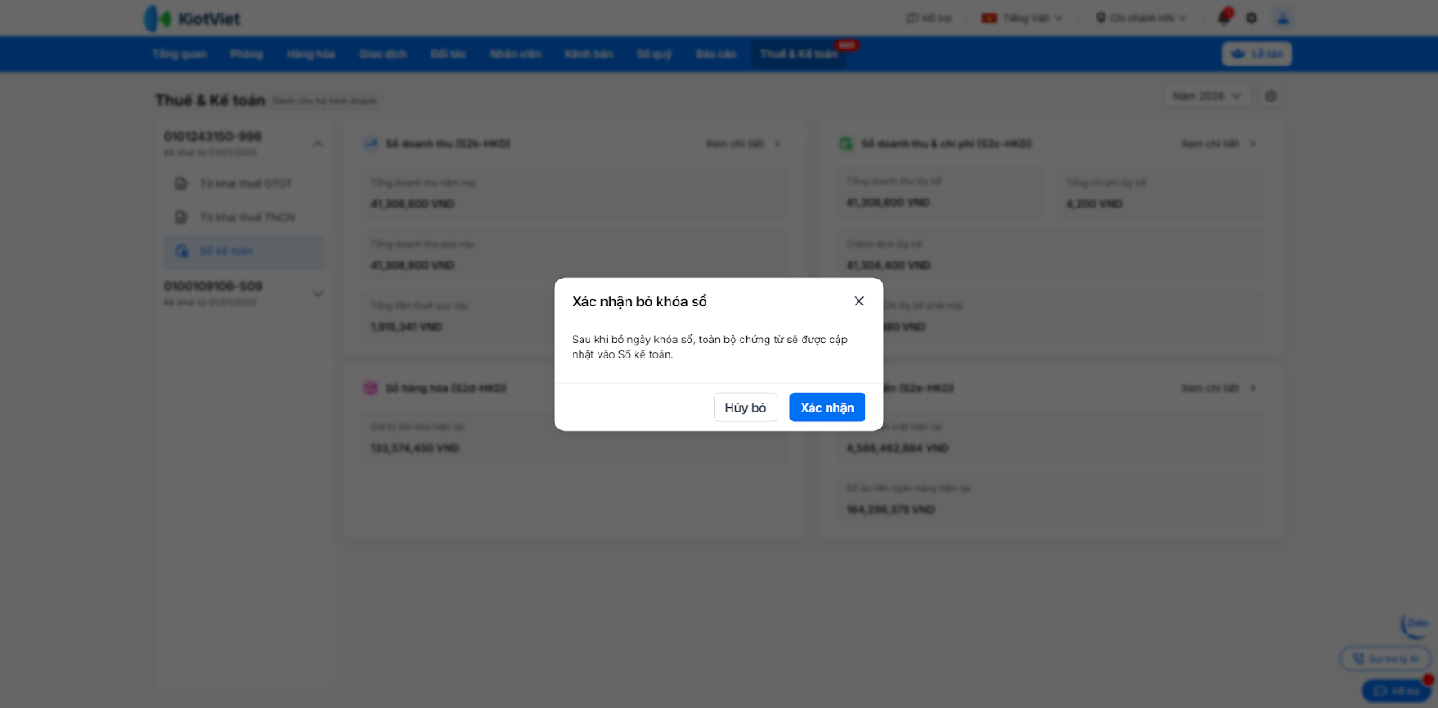Click the Sổ kế toán sidebar icon
The width and height of the screenshot is (1438, 708).
pyautogui.click(x=182, y=252)
